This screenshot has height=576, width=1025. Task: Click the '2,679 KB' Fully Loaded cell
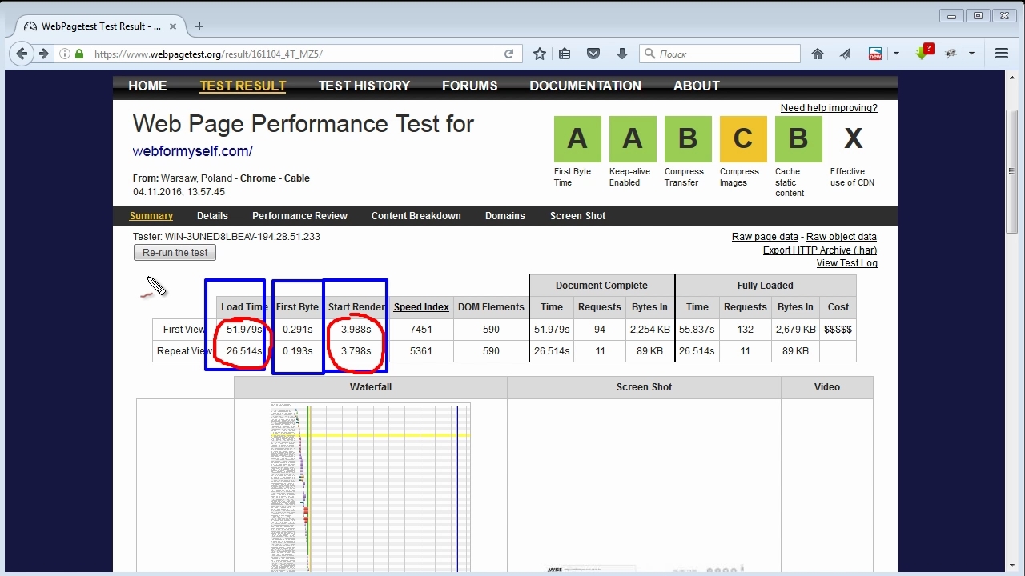point(795,330)
